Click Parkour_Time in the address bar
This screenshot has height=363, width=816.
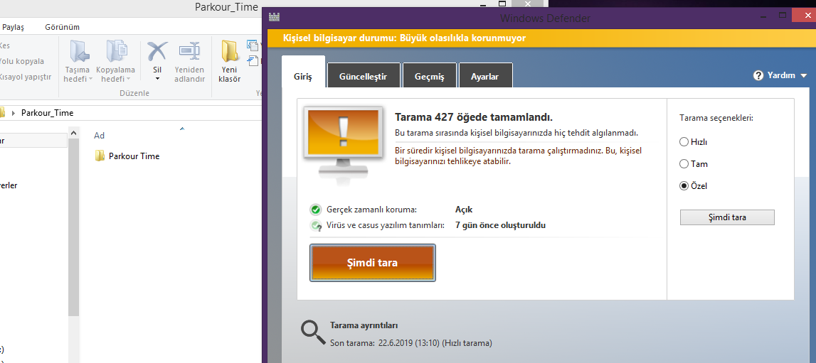48,113
